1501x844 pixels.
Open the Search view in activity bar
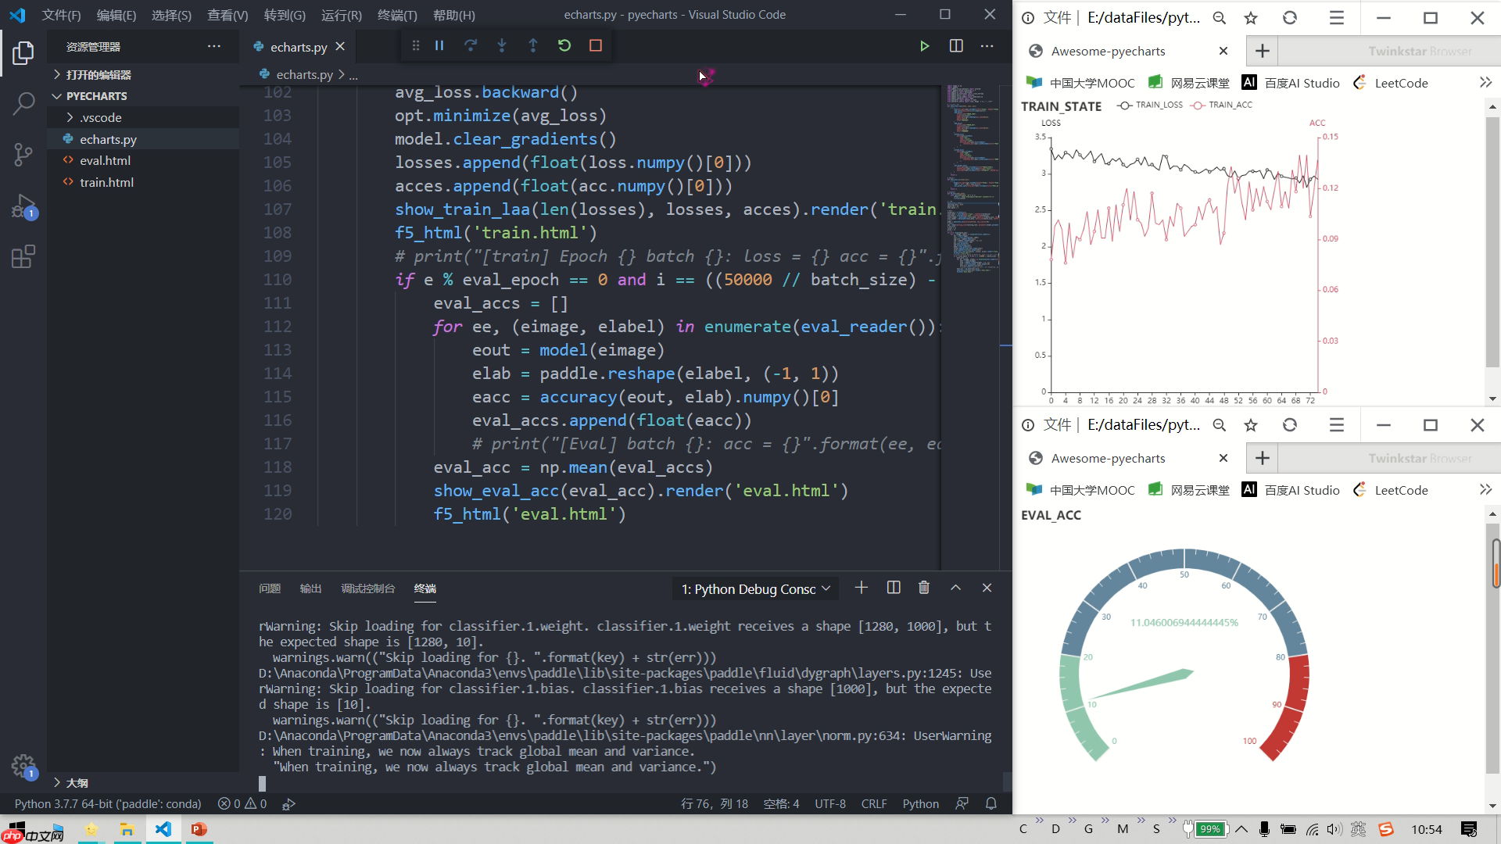(23, 103)
